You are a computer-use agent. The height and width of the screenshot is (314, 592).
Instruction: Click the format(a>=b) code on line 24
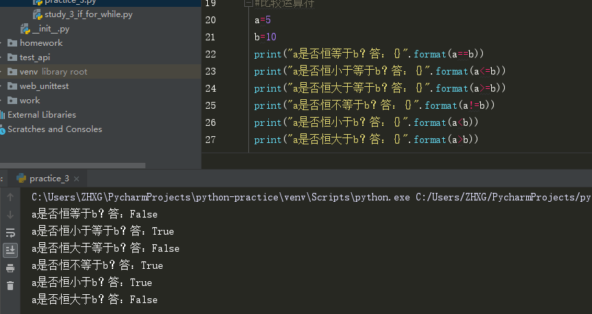tap(471, 88)
